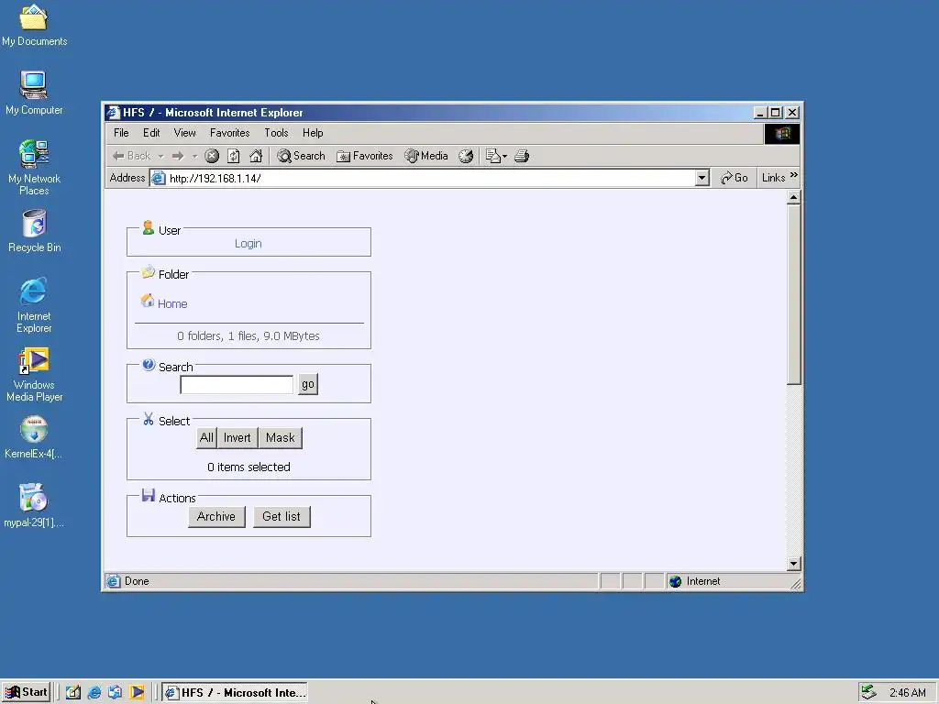The image size is (939, 704).
Task: Click the Search section question-mark icon
Action: pos(149,365)
